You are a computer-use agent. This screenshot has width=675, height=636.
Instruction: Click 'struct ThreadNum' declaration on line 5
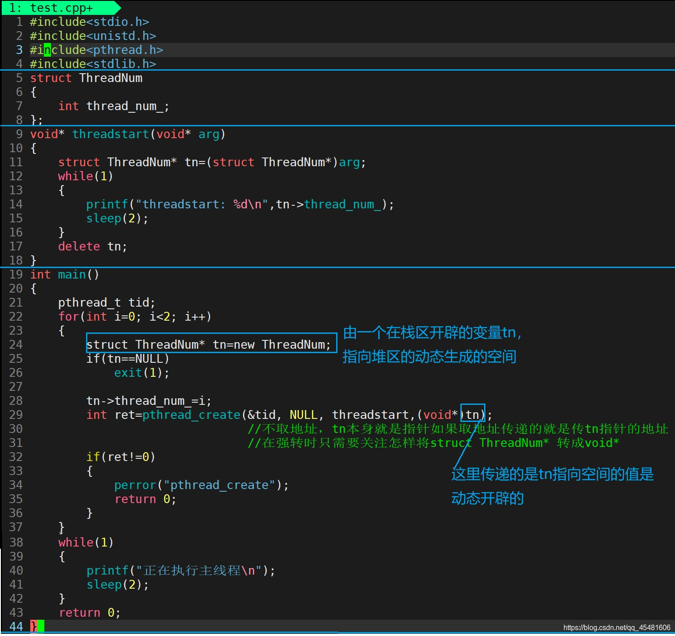pyautogui.click(x=86, y=78)
